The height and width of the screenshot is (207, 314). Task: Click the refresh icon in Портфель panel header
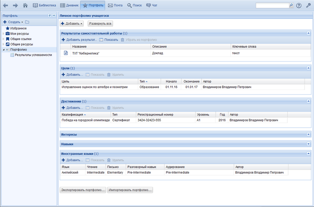tap(49, 15)
